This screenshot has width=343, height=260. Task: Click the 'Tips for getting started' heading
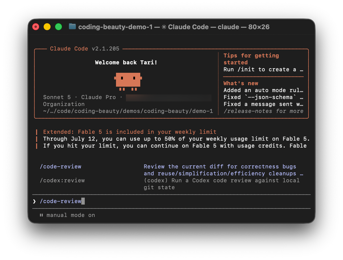click(251, 59)
